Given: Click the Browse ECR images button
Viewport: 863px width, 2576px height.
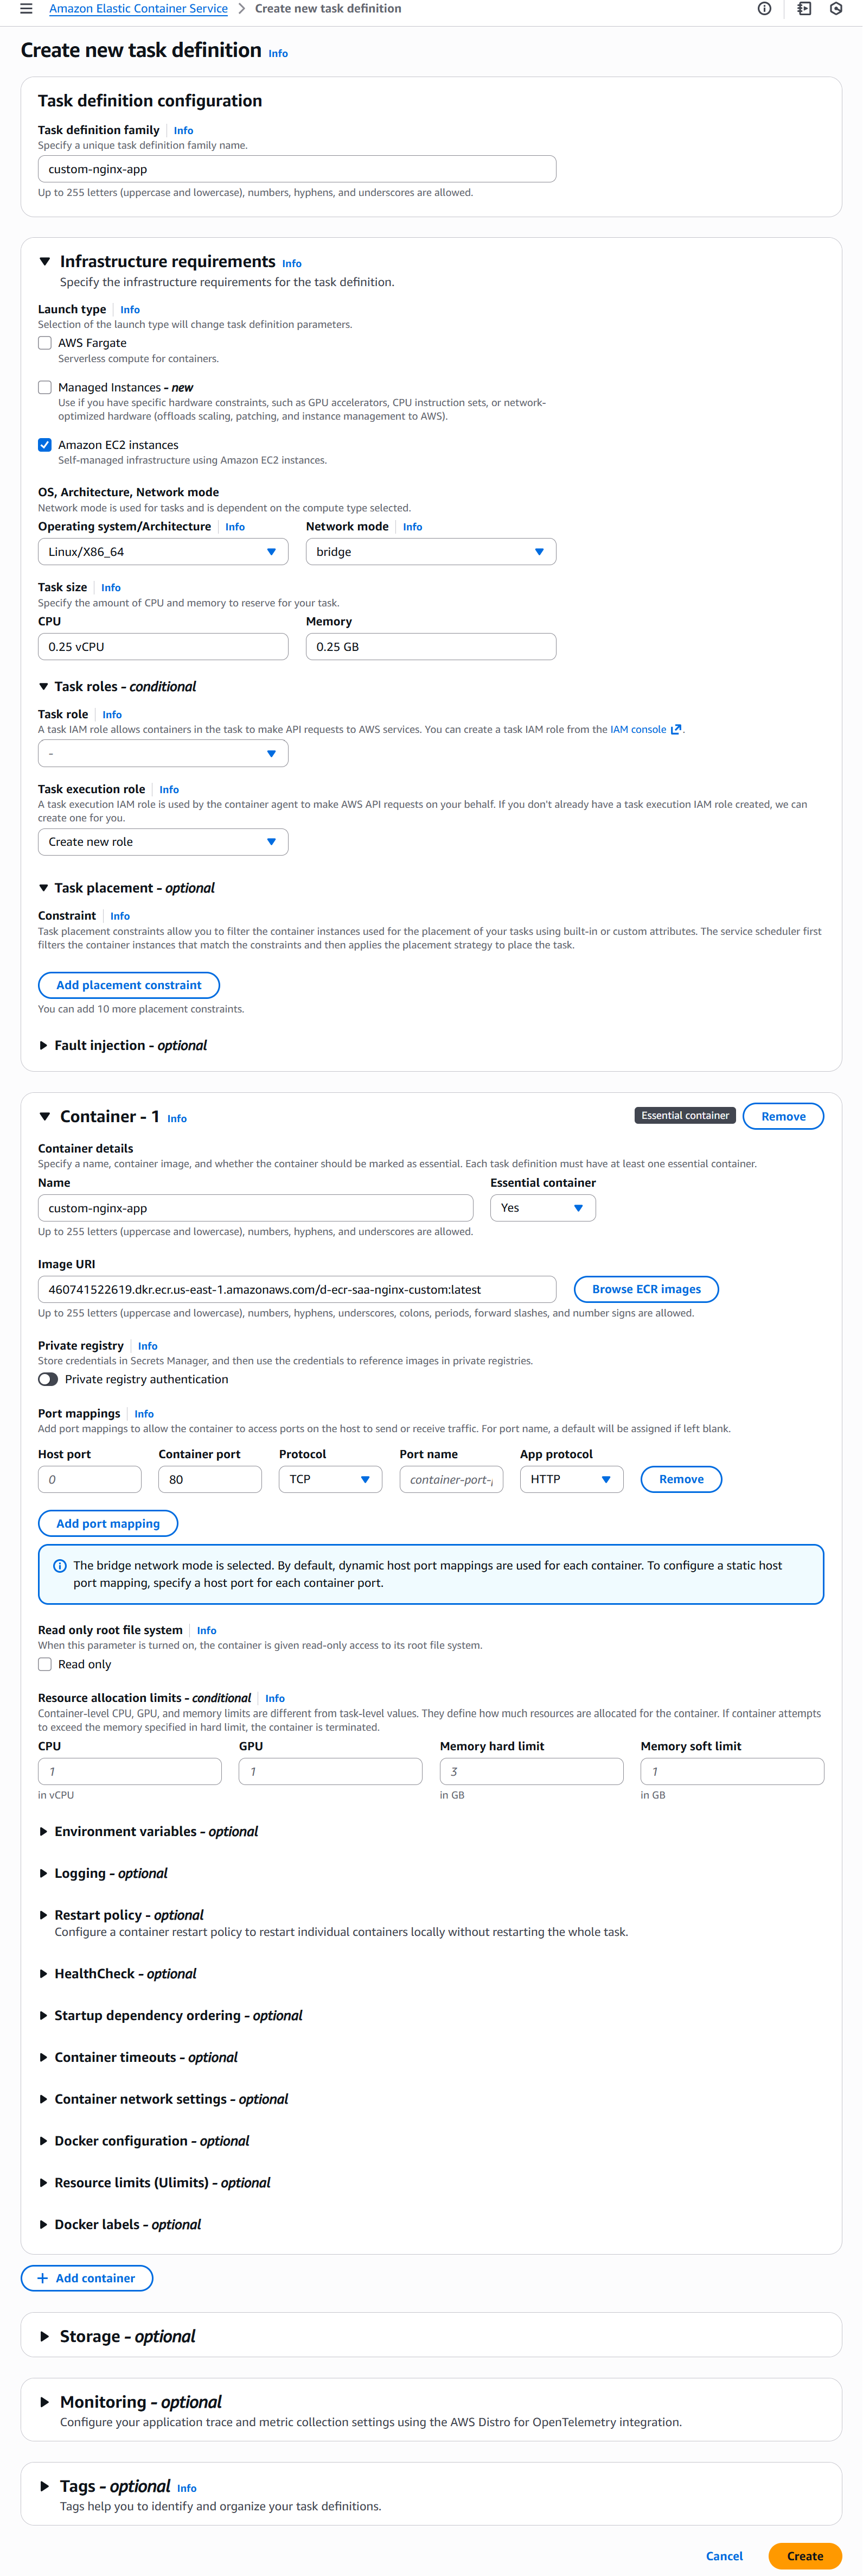Looking at the screenshot, I should [x=646, y=1289].
